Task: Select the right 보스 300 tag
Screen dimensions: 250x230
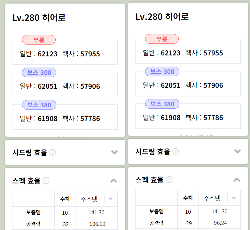Action: 162,71
